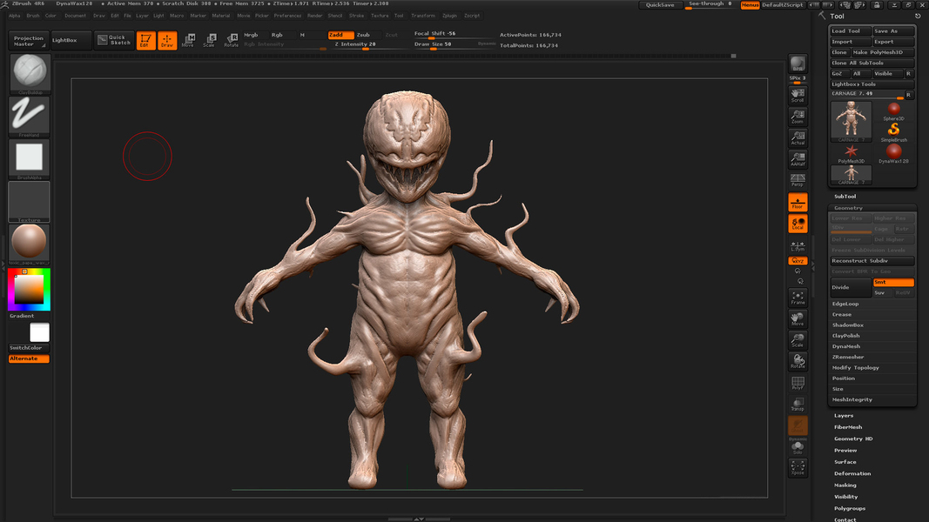Click the Load Tool button
Viewport: 929px width, 522px height.
click(850, 30)
